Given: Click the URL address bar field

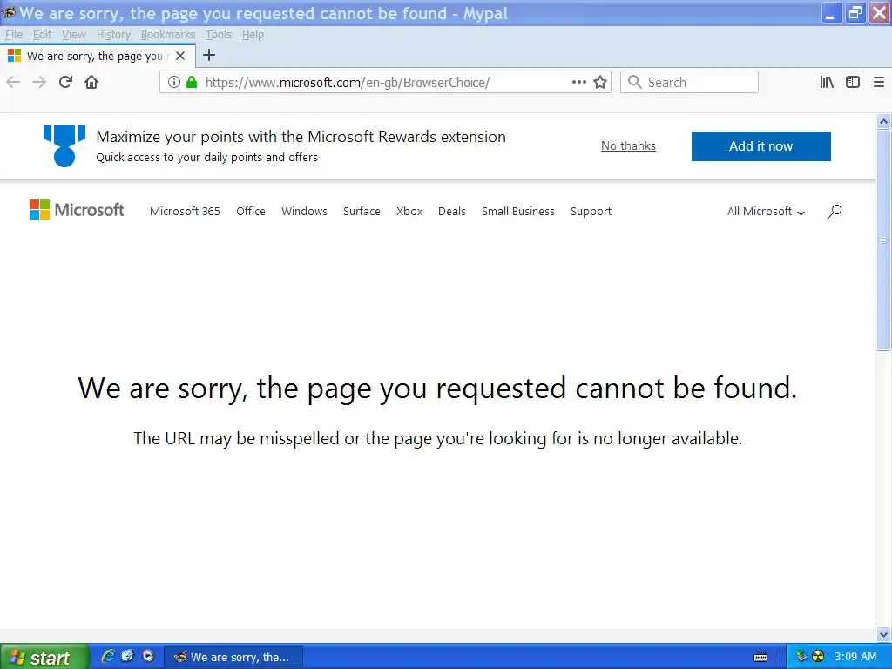Looking at the screenshot, I should point(385,83).
